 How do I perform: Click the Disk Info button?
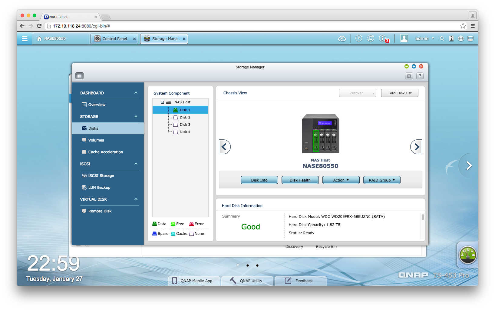click(x=259, y=180)
